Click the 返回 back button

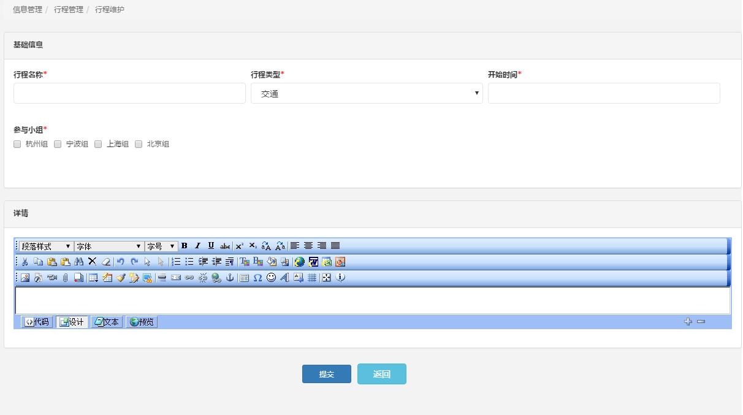pos(382,374)
